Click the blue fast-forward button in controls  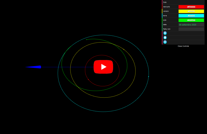coord(165,42)
